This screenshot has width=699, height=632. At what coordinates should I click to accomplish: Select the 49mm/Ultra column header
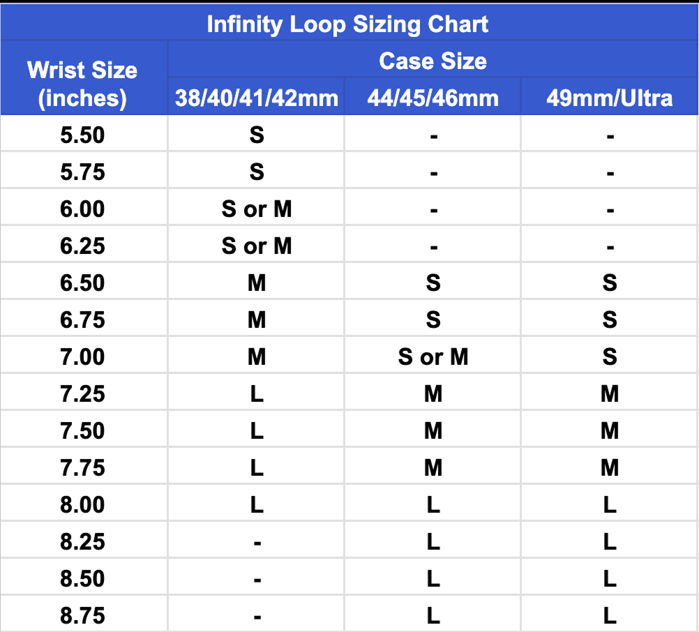coord(609,98)
